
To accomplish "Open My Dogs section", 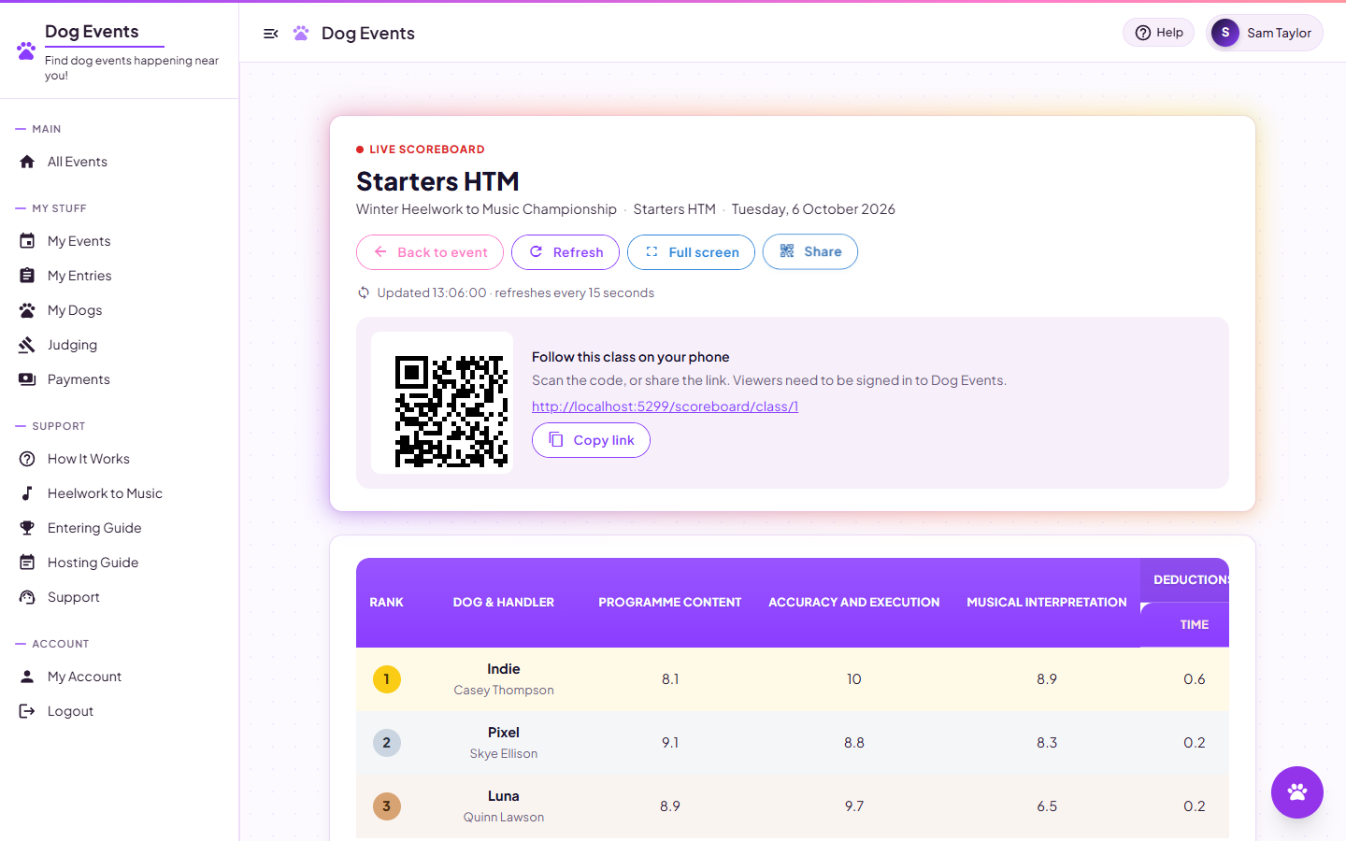I will click(120, 310).
